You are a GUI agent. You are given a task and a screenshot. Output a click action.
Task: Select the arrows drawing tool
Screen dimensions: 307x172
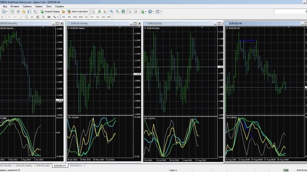[55, 17]
